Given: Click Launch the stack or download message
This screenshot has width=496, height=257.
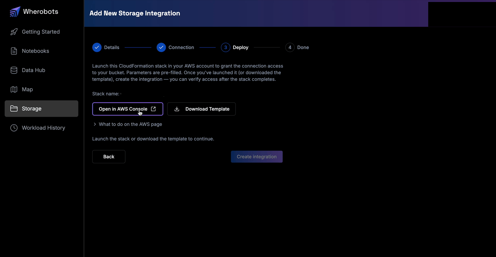Looking at the screenshot, I should pyautogui.click(x=153, y=139).
